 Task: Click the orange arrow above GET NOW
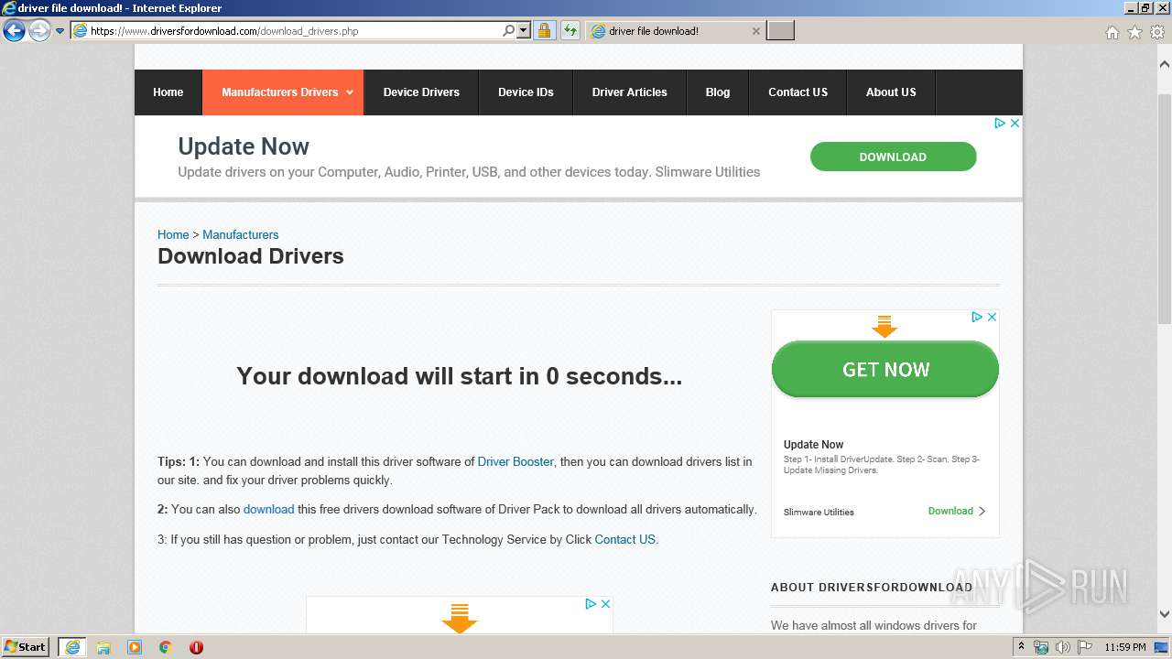[x=884, y=326]
